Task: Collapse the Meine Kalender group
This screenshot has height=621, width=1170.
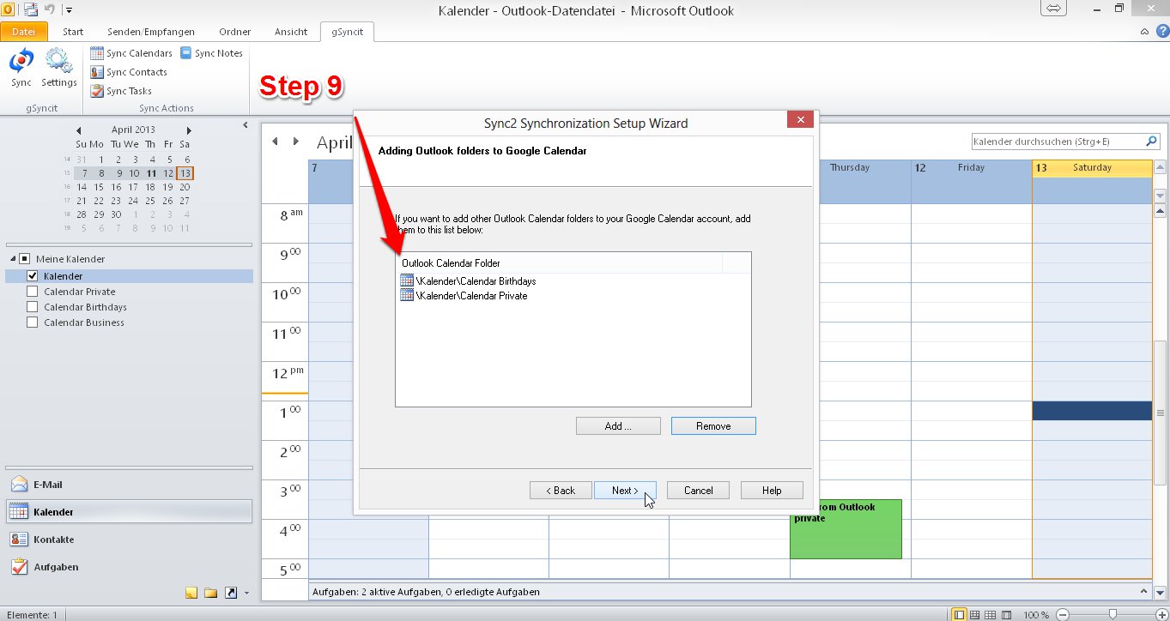Action: (14, 259)
